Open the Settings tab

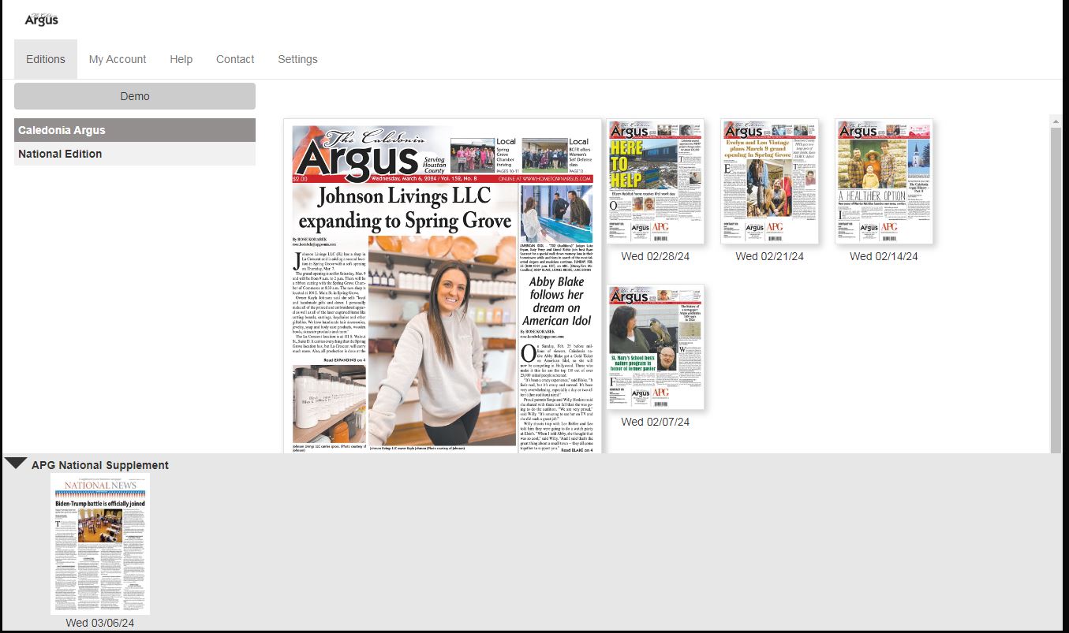click(x=297, y=59)
